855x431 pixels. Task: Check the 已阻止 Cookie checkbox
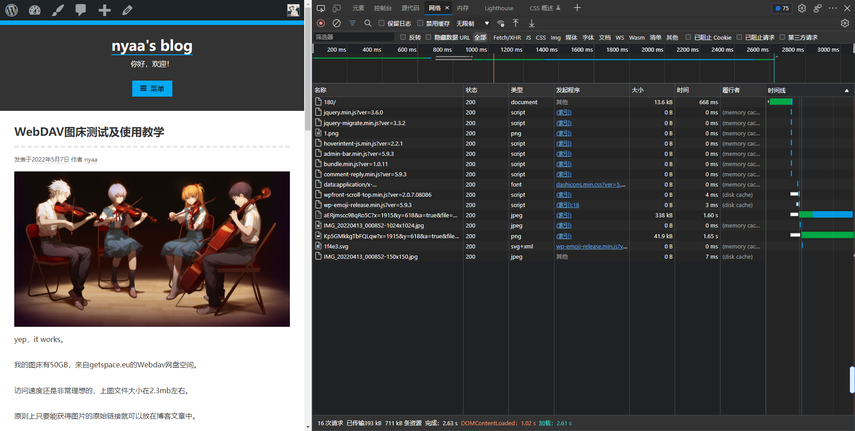click(688, 37)
